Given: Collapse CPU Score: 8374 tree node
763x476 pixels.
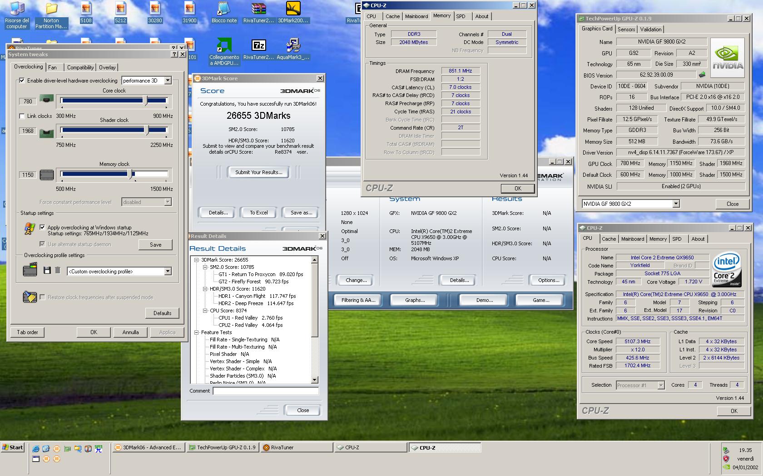Looking at the screenshot, I should [205, 311].
